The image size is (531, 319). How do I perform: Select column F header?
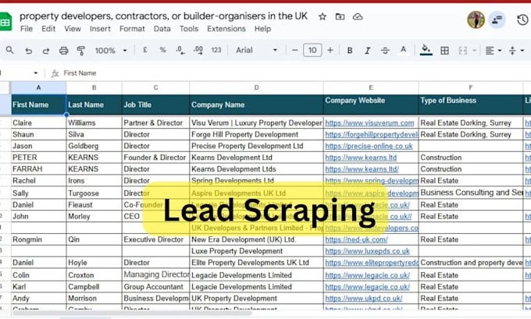click(x=471, y=87)
